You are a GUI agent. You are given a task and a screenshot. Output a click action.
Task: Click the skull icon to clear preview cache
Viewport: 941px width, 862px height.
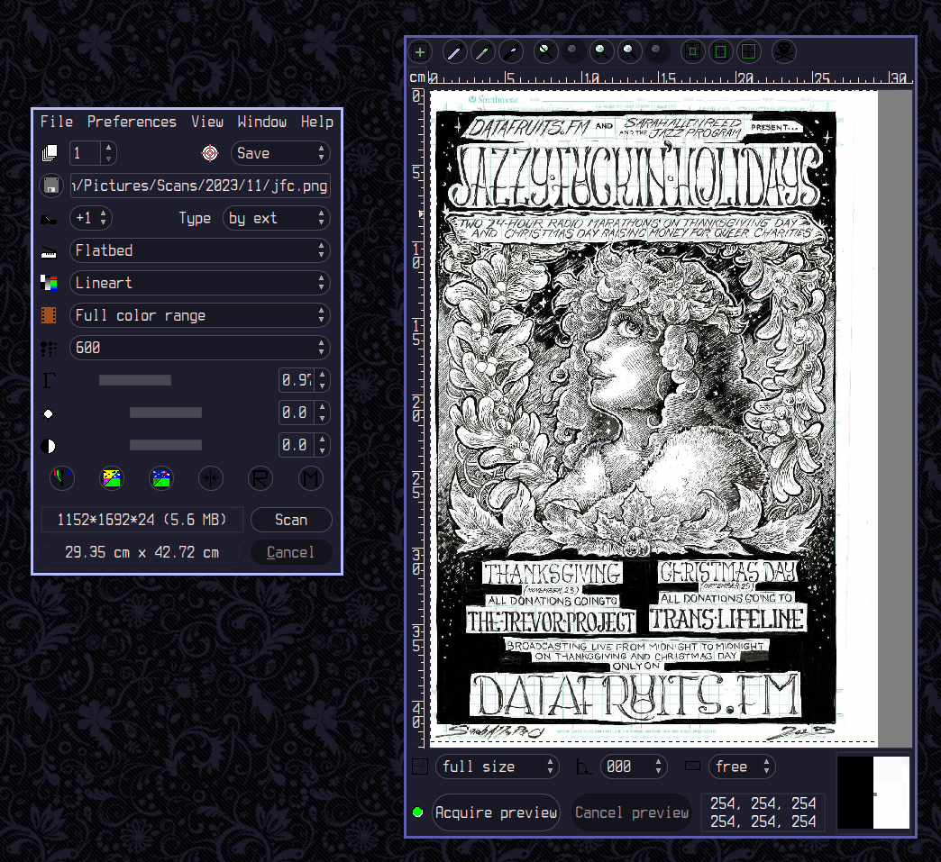pos(784,52)
